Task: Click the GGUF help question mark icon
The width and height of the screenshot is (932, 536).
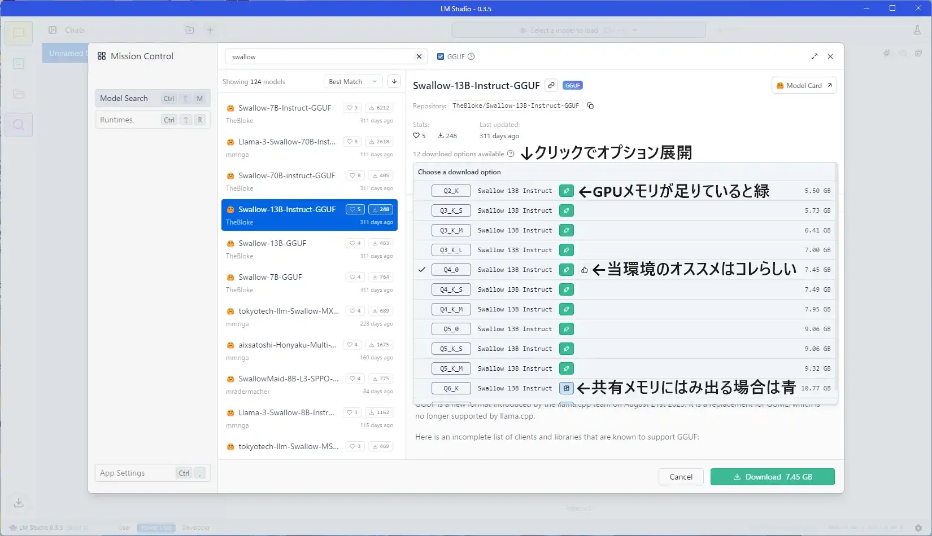Action: (x=471, y=56)
